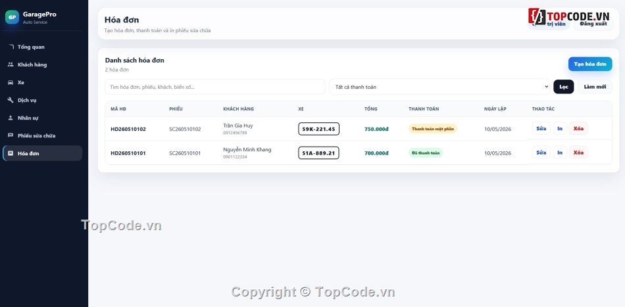The image size is (625, 307).
Task: Go to Khách hàng section
Action: [x=43, y=64]
